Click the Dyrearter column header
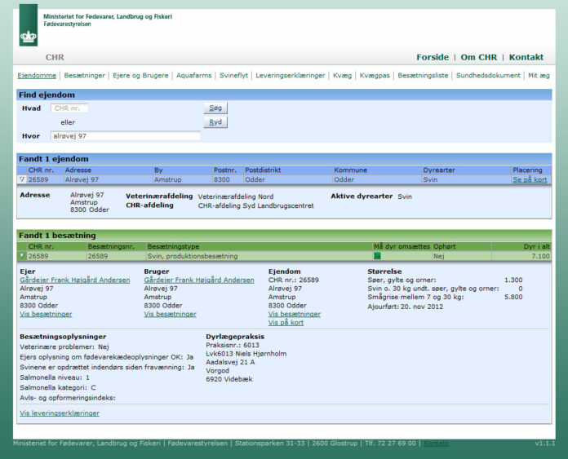Image resolution: width=568 pixels, height=459 pixels. (439, 170)
